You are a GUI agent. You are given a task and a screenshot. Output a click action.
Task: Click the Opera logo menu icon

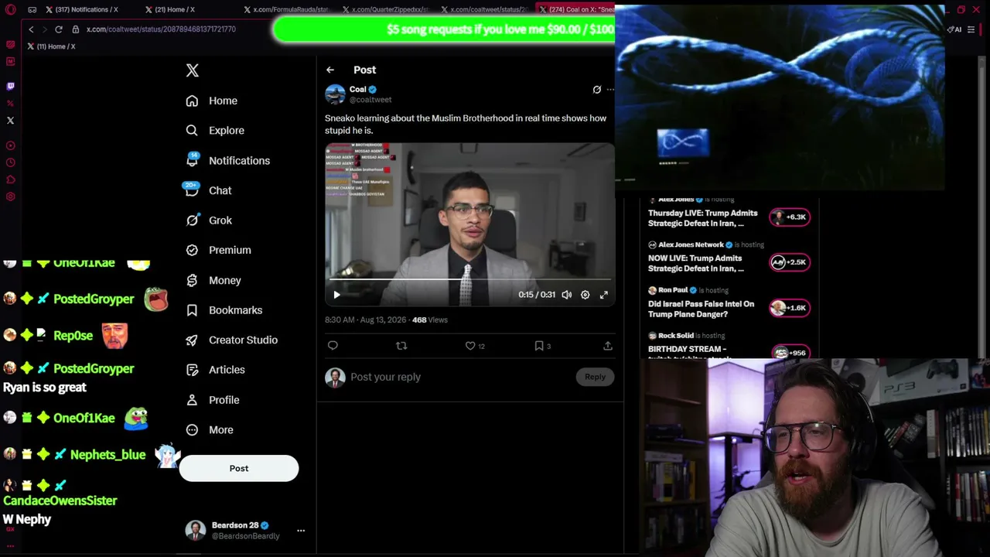(x=10, y=10)
